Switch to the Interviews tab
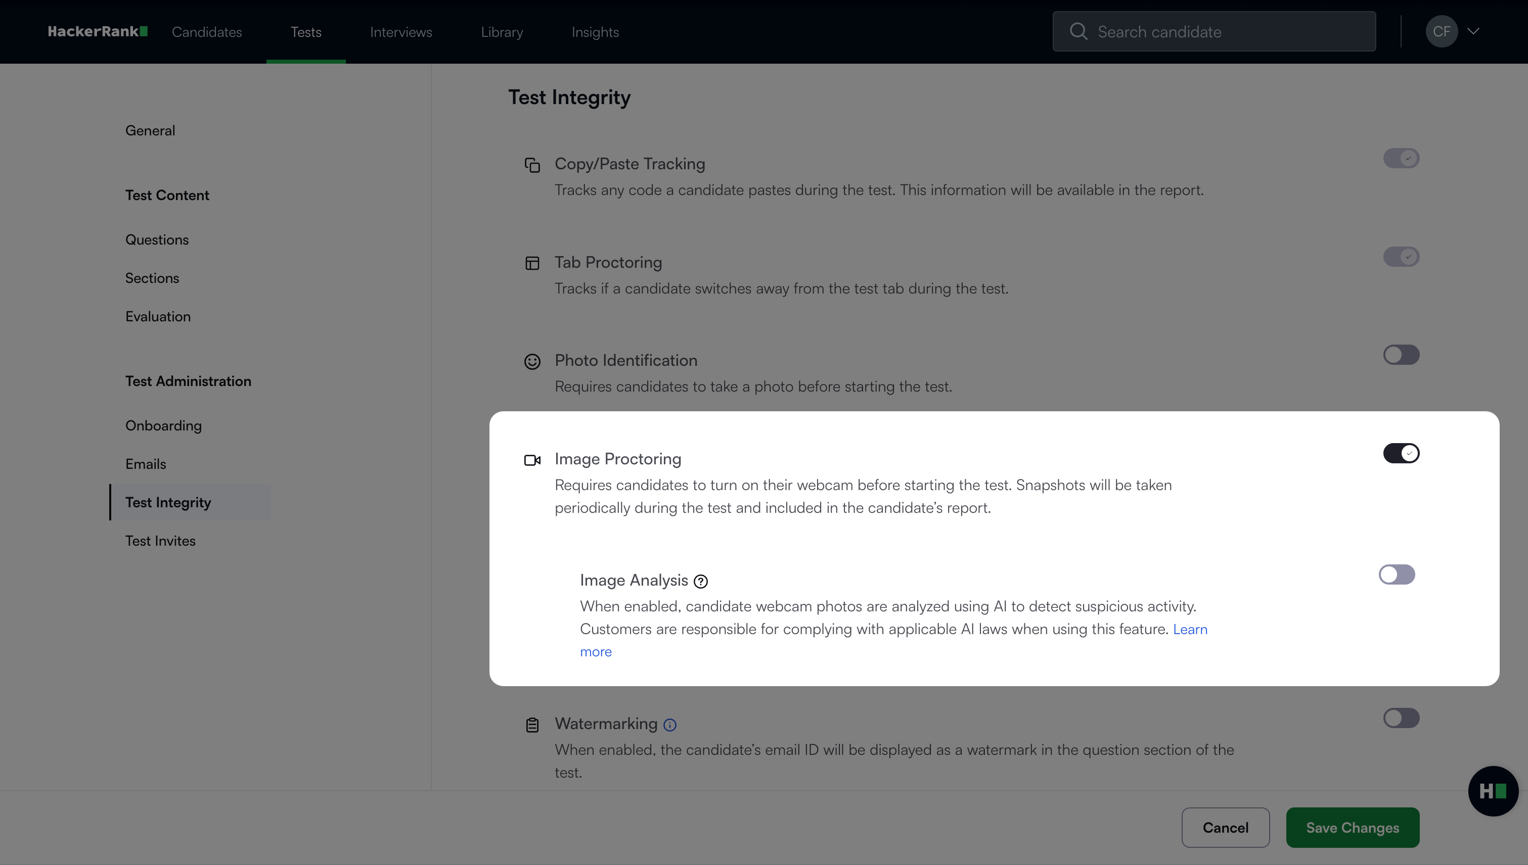 [401, 32]
